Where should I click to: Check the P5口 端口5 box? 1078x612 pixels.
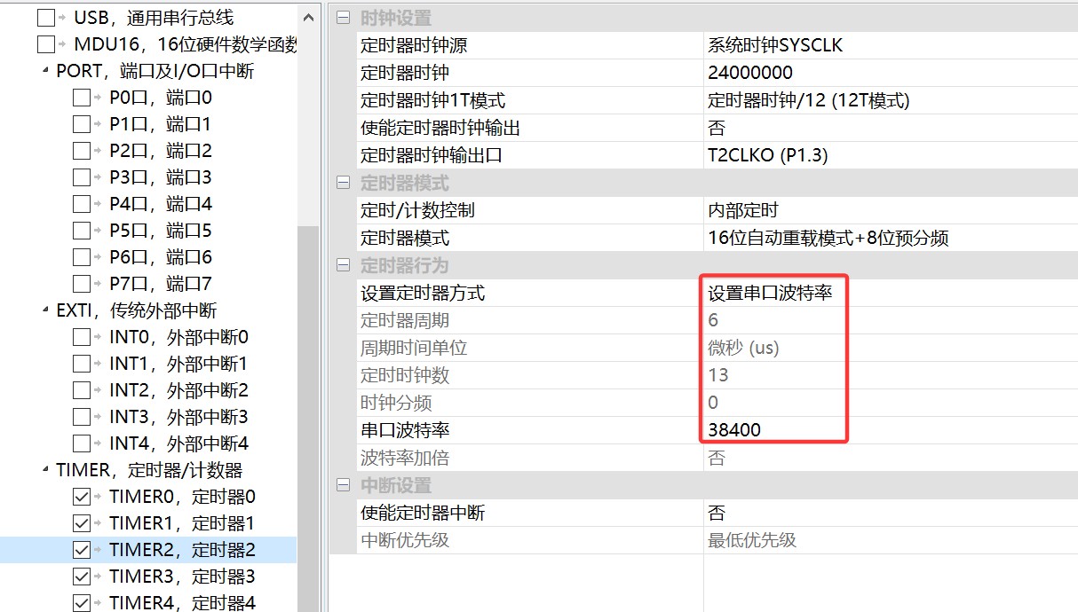point(82,231)
